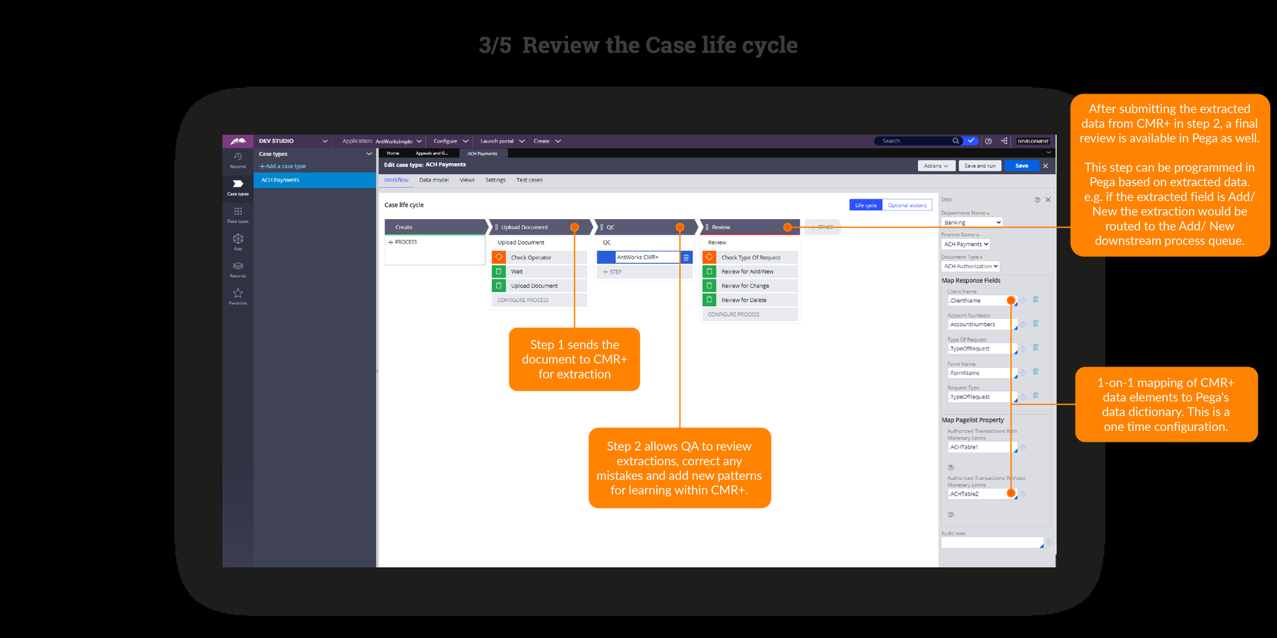The width and height of the screenshot is (1277, 638).
Task: Close the Step panel
Action: click(x=1048, y=200)
